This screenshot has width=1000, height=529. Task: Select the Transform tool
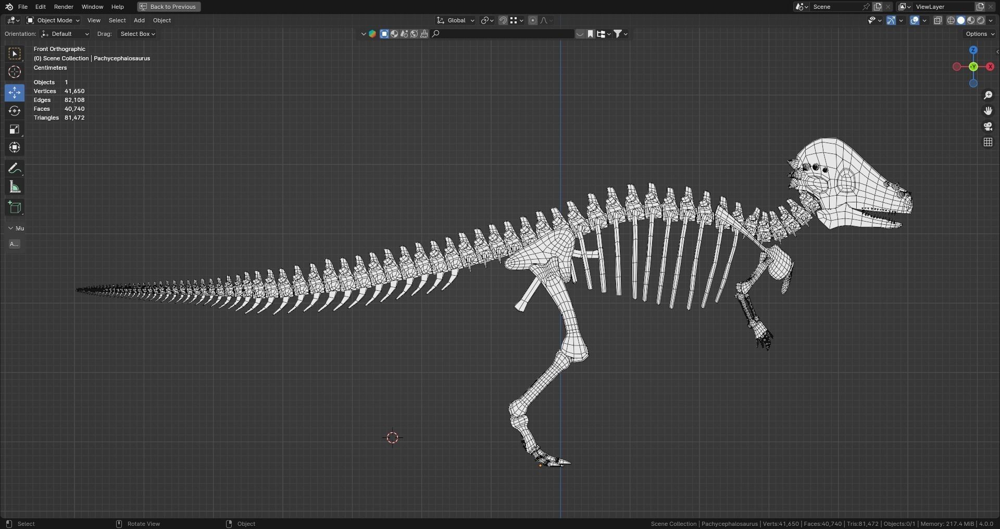15,148
